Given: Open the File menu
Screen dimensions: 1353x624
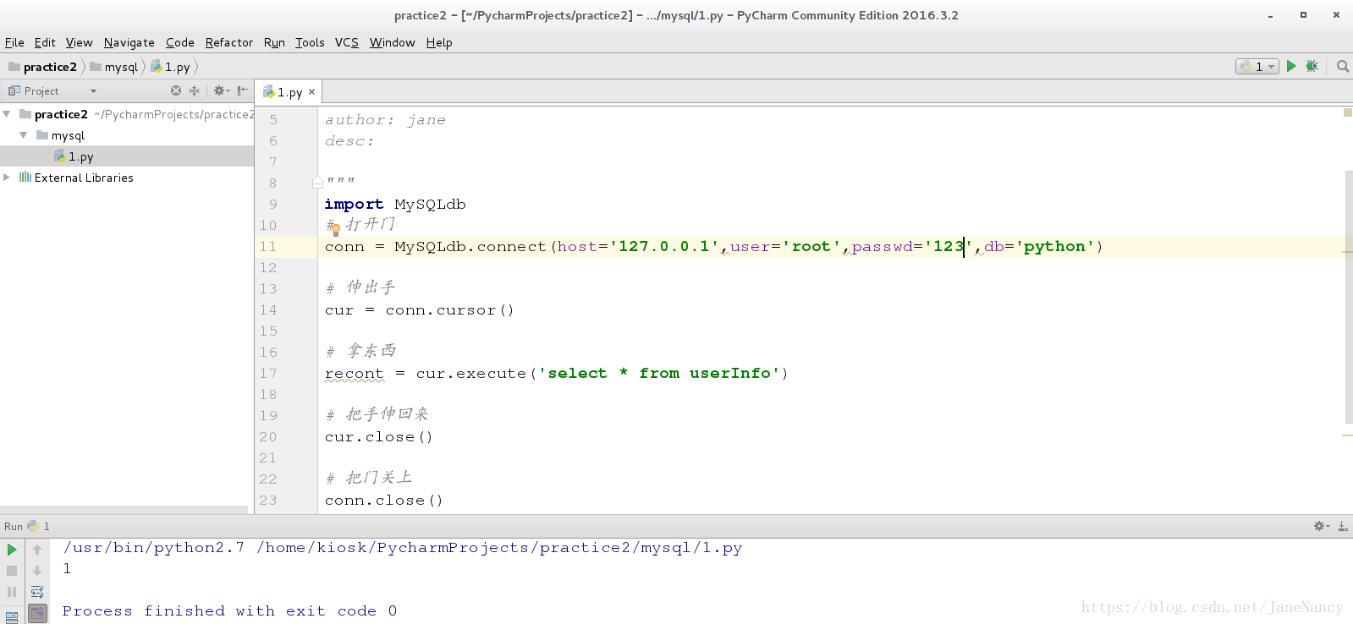Looking at the screenshot, I should coord(14,42).
